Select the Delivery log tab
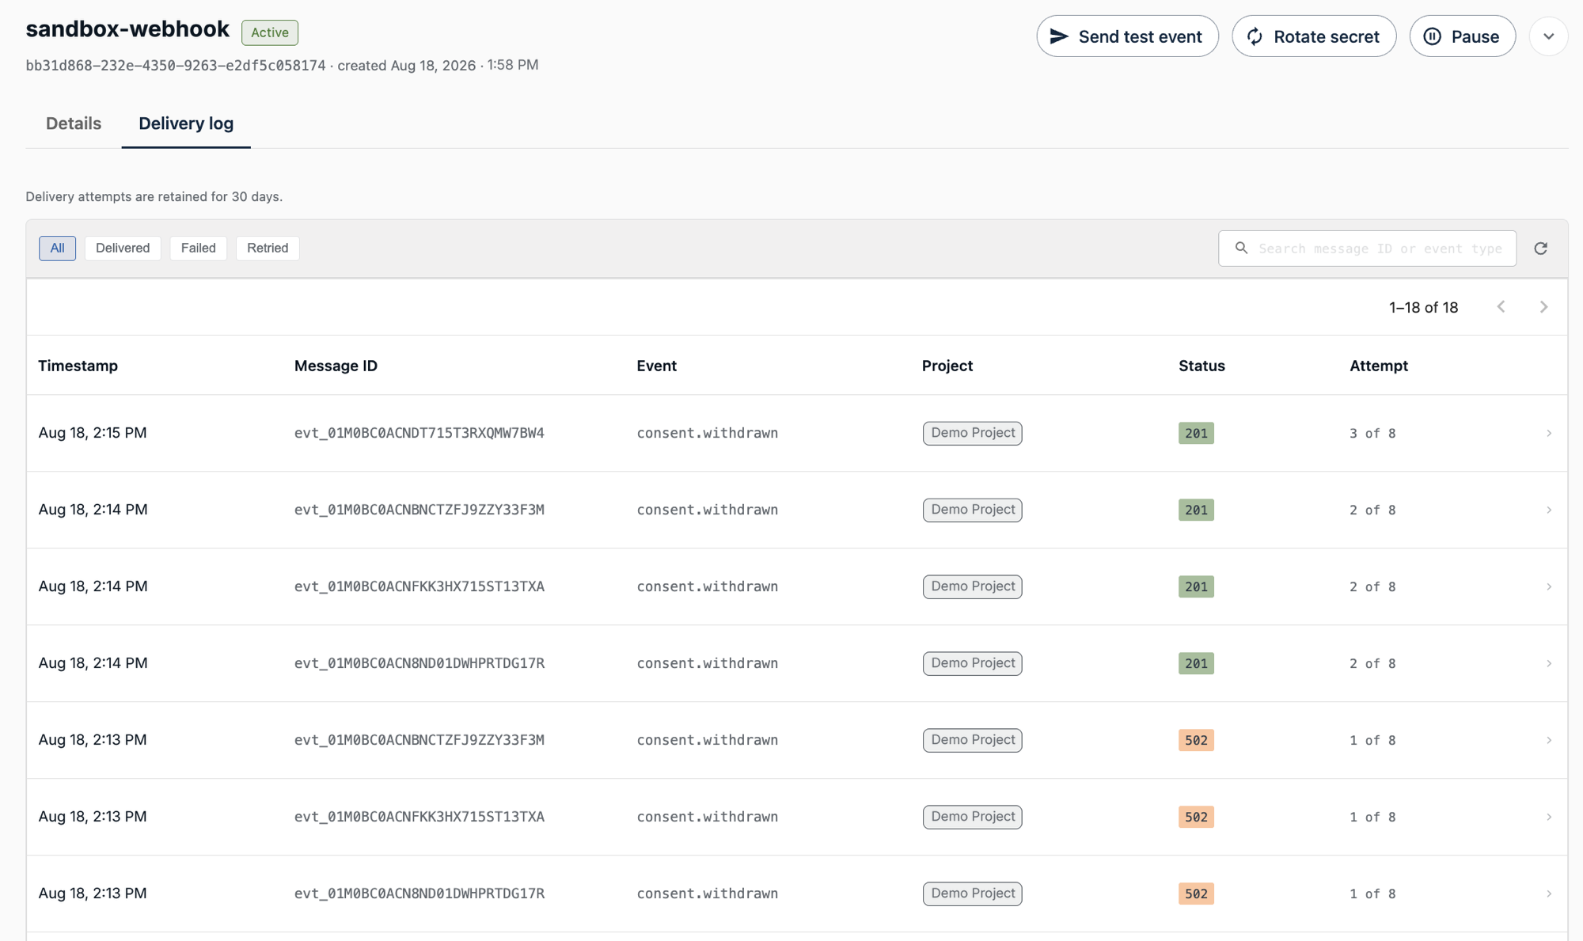 point(186,123)
